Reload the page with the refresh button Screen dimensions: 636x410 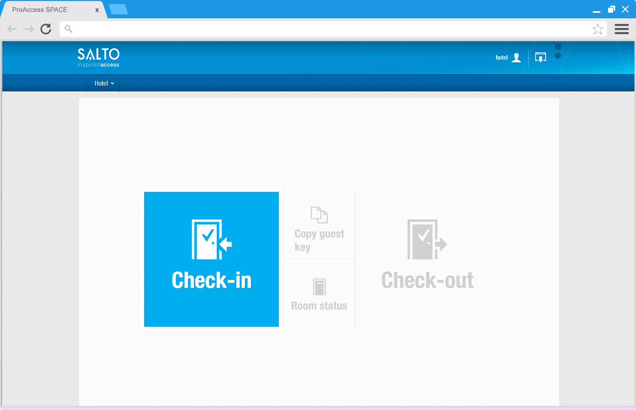coord(46,29)
